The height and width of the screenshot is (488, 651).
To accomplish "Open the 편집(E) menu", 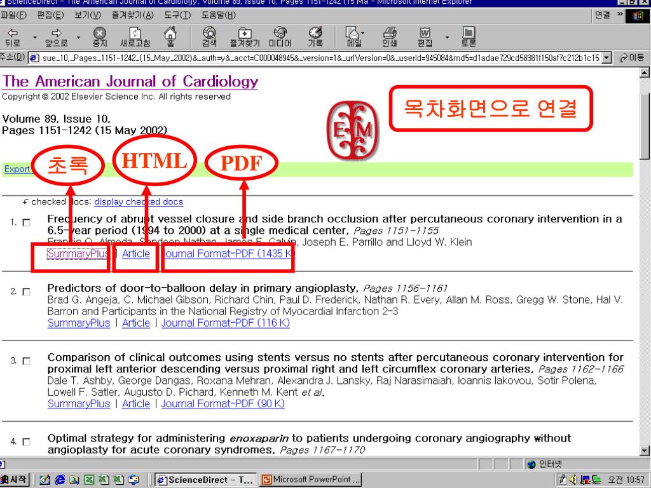I will [50, 15].
